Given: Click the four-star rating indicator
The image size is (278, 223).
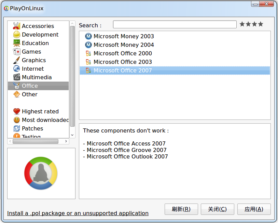Looking at the screenshot, I should click(251, 24).
